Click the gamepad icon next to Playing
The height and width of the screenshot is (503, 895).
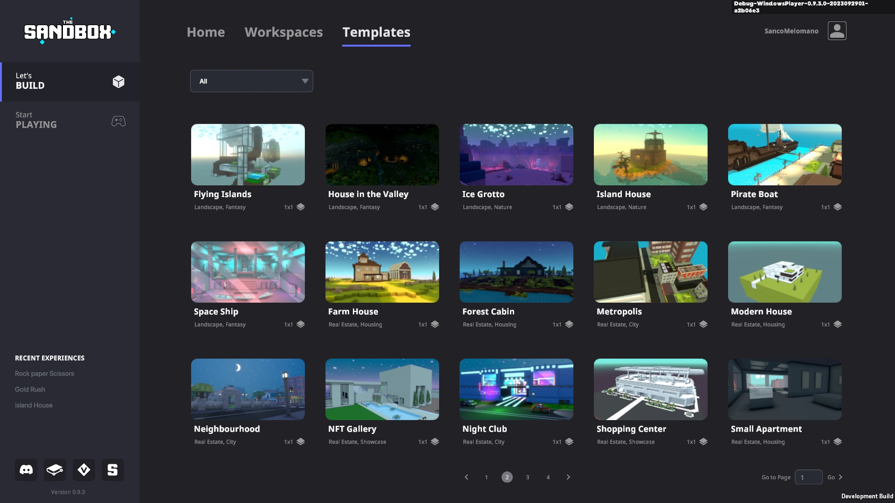pos(118,121)
